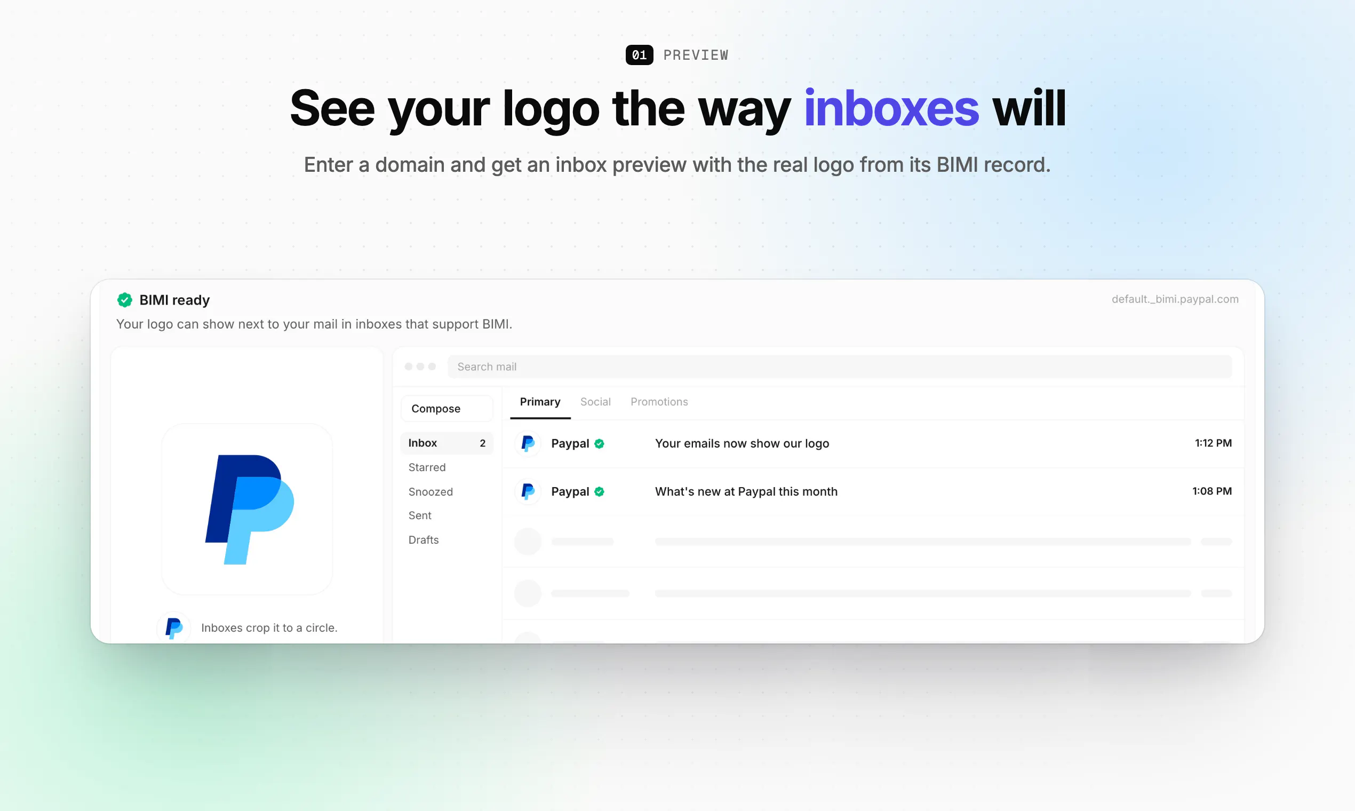Click the small circular PayPal logo beside crop caption
The width and height of the screenshot is (1355, 811).
[x=174, y=628]
